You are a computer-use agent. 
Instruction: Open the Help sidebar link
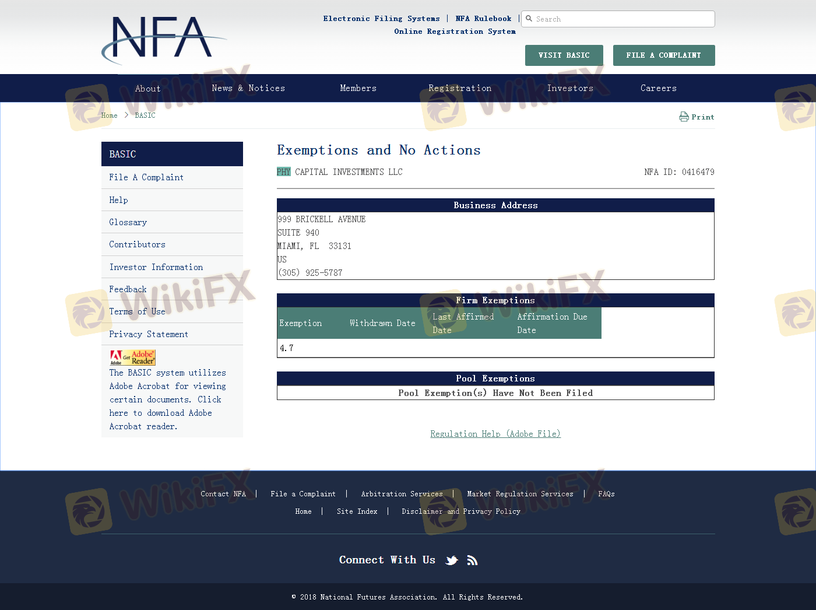pyautogui.click(x=118, y=200)
